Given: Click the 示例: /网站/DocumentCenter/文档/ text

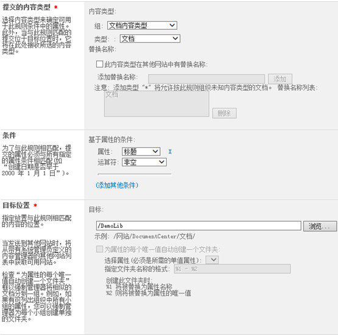Looking at the screenshot, I should tap(145, 236).
